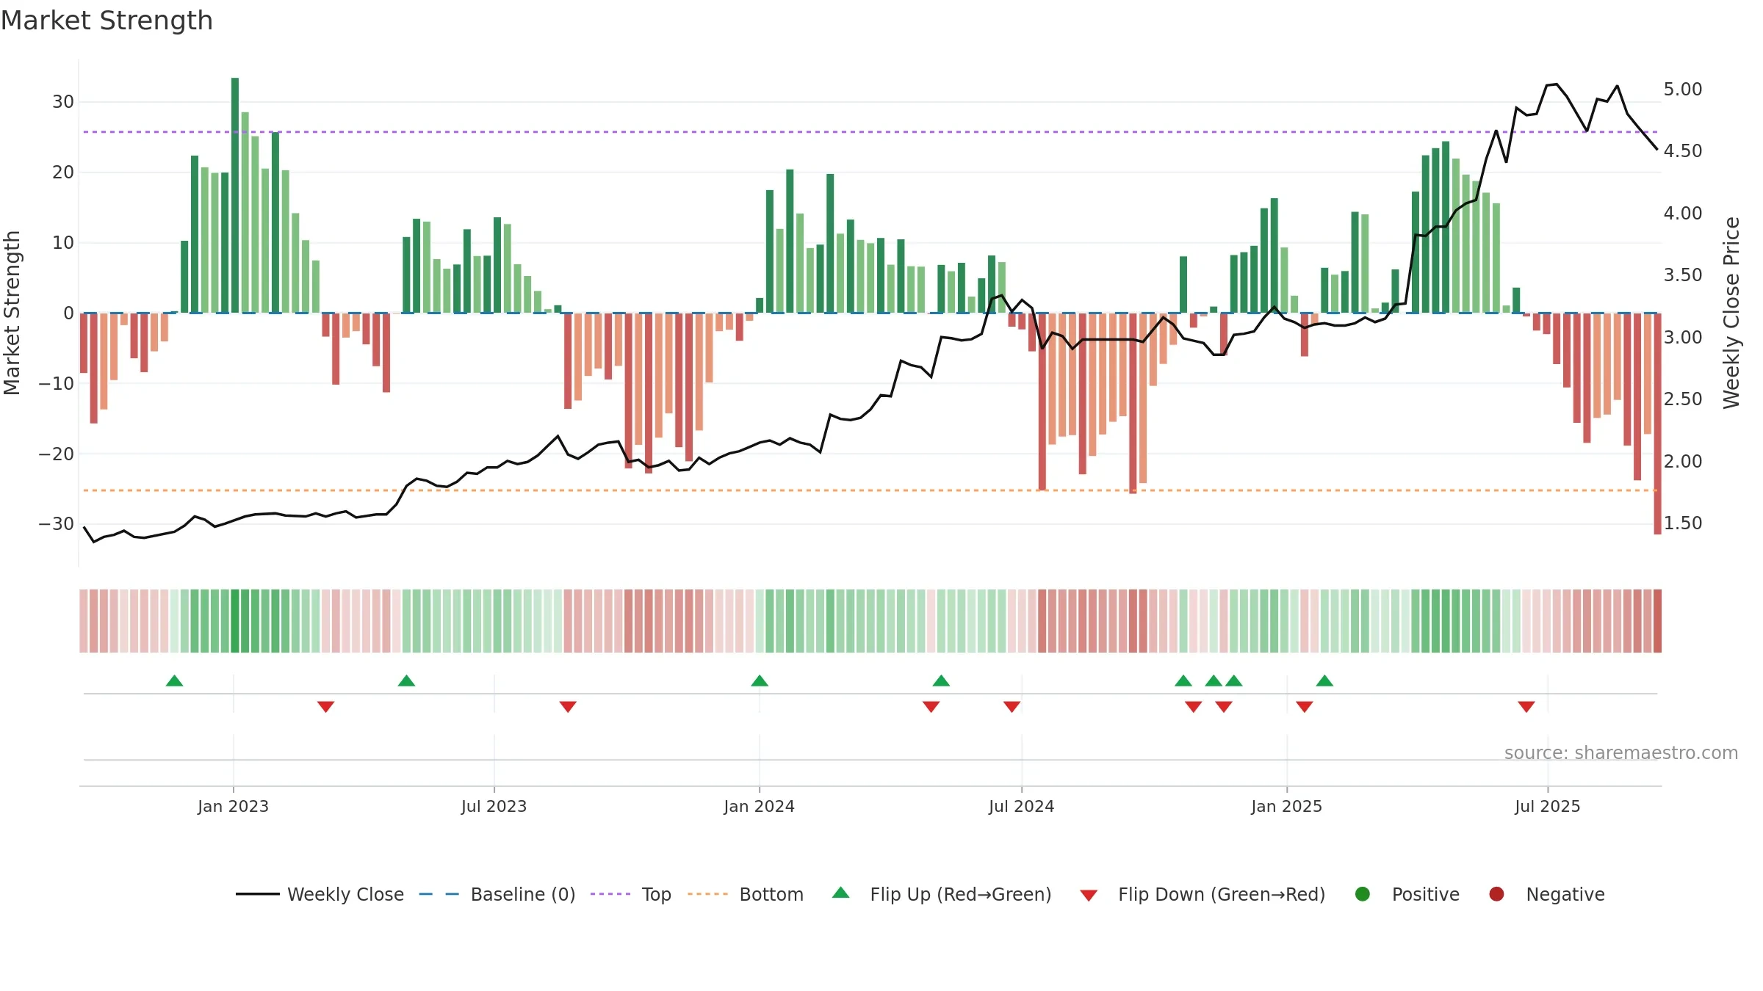Image resolution: width=1763 pixels, height=991 pixels.
Task: Click the green flip-up triangle just after Jan 2025
Action: click(1324, 680)
